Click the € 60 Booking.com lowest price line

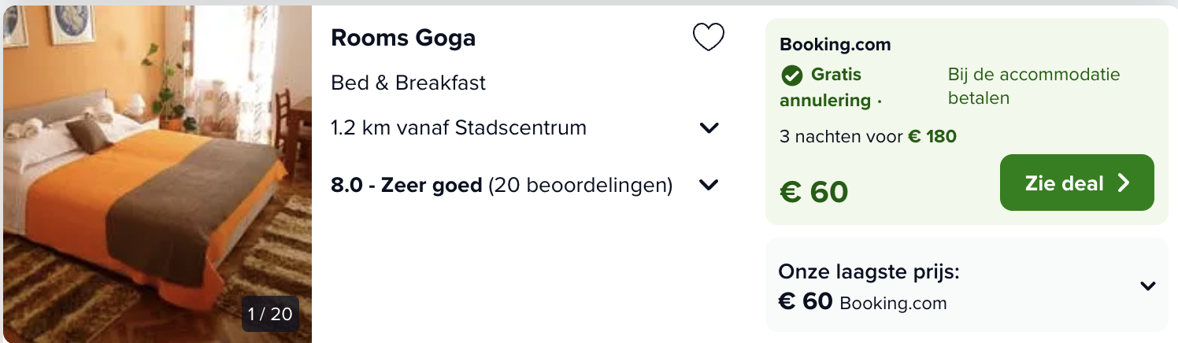coord(862,301)
